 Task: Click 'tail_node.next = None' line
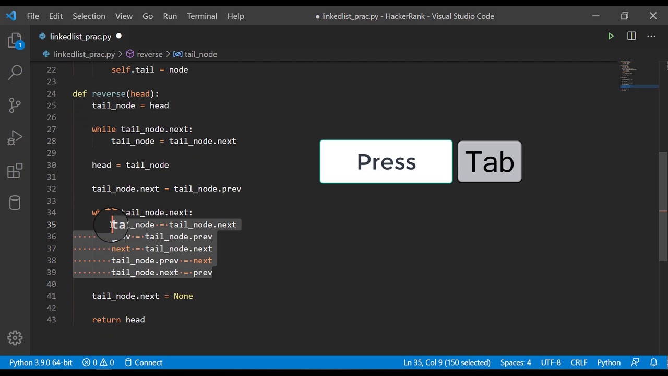tap(142, 296)
